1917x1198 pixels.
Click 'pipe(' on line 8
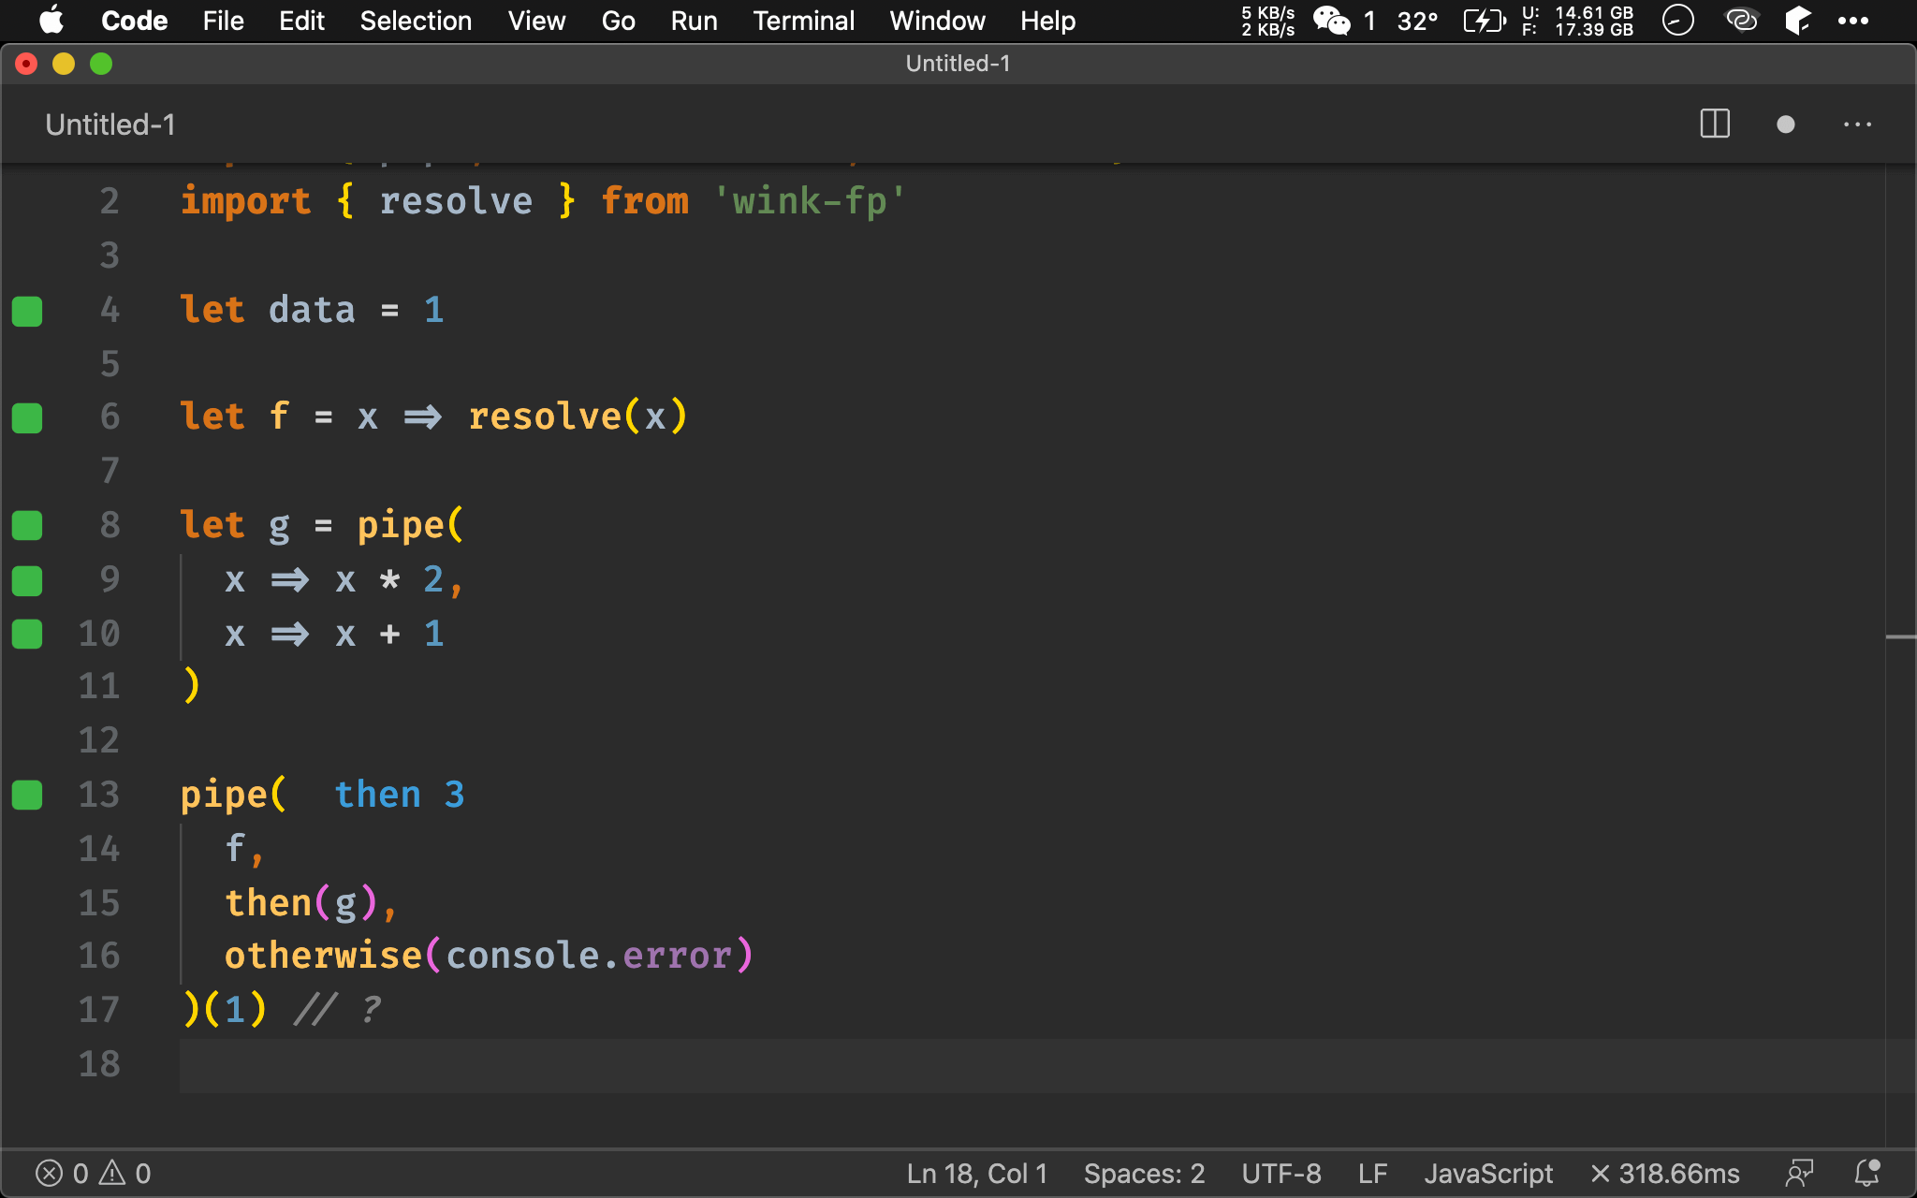tap(410, 525)
